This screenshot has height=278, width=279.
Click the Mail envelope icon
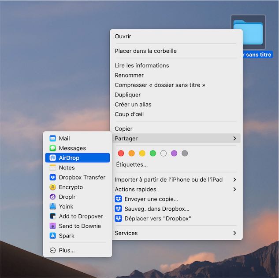pos(52,138)
